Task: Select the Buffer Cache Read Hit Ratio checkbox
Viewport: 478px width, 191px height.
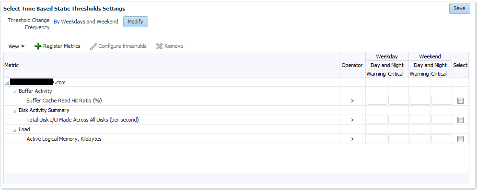Action: 460,101
